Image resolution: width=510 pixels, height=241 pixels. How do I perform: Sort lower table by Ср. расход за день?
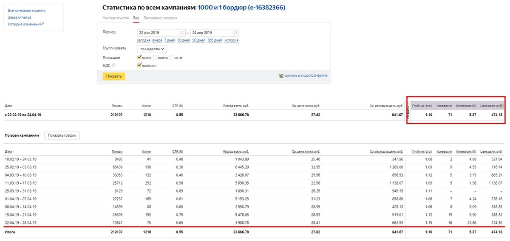pyautogui.click(x=386, y=151)
